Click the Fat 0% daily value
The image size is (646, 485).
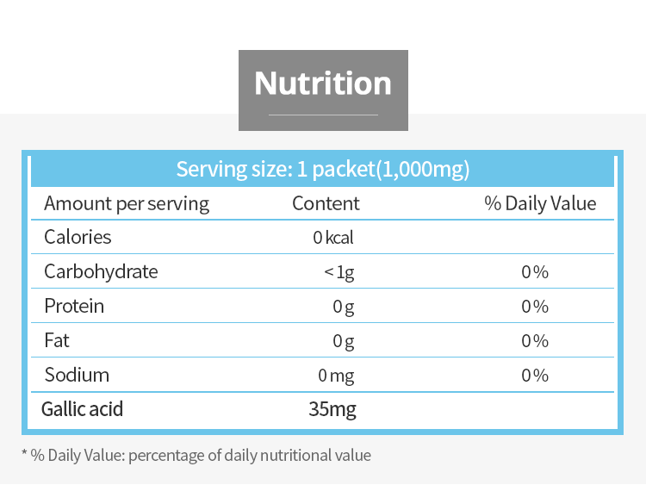pyautogui.click(x=535, y=341)
